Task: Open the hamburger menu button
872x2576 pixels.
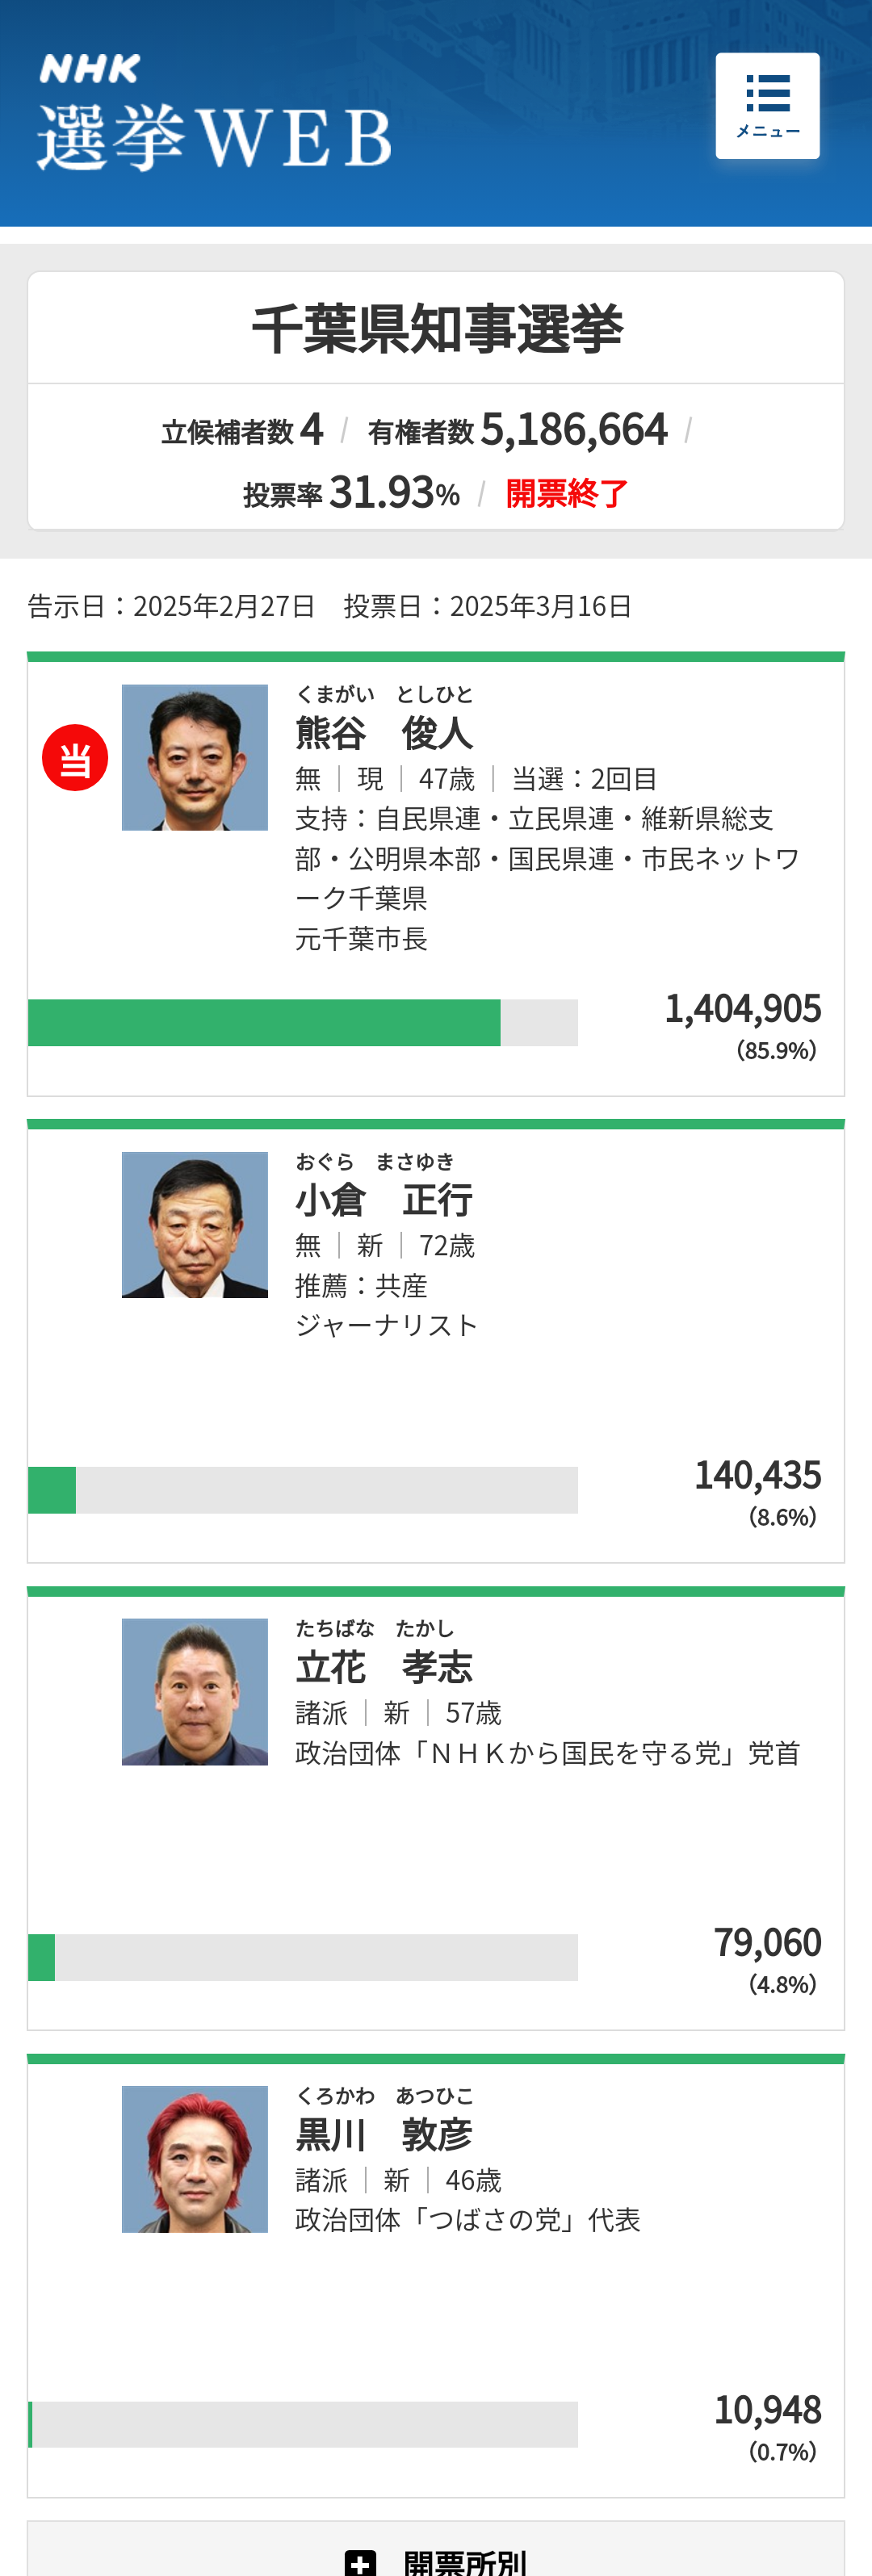Action: (x=767, y=106)
